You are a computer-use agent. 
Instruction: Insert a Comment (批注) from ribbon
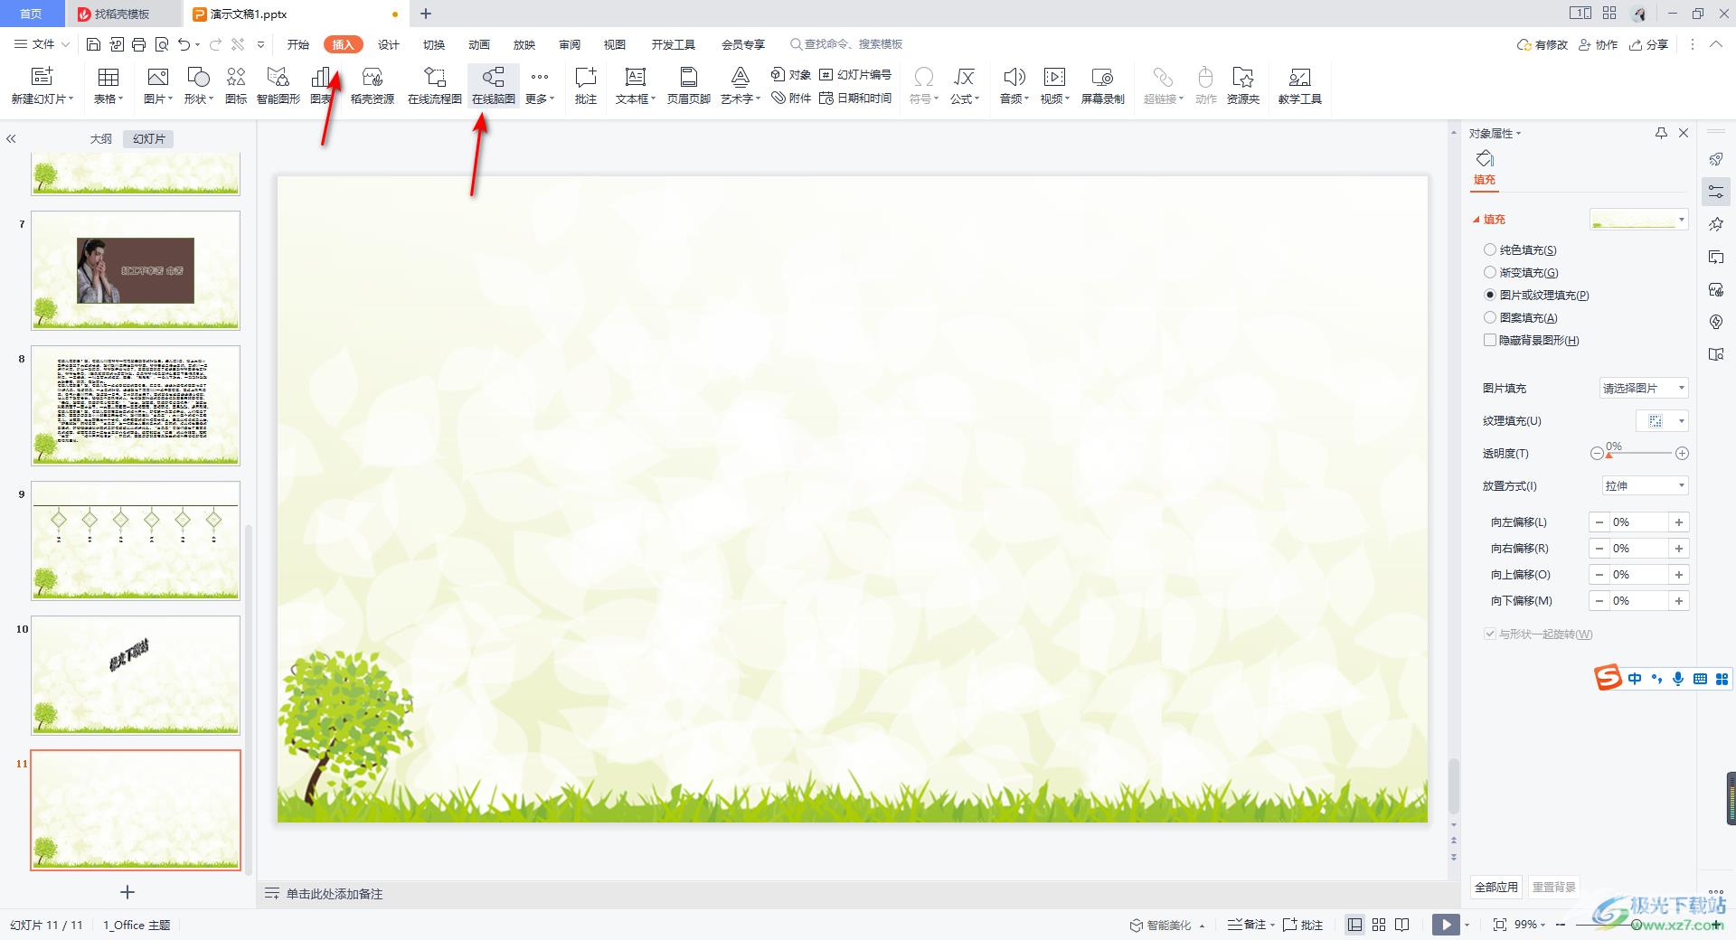(x=586, y=86)
